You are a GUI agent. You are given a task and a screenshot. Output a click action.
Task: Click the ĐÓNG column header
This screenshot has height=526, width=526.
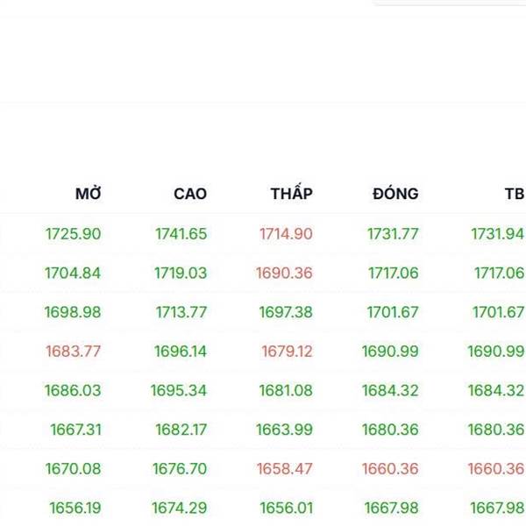point(395,194)
